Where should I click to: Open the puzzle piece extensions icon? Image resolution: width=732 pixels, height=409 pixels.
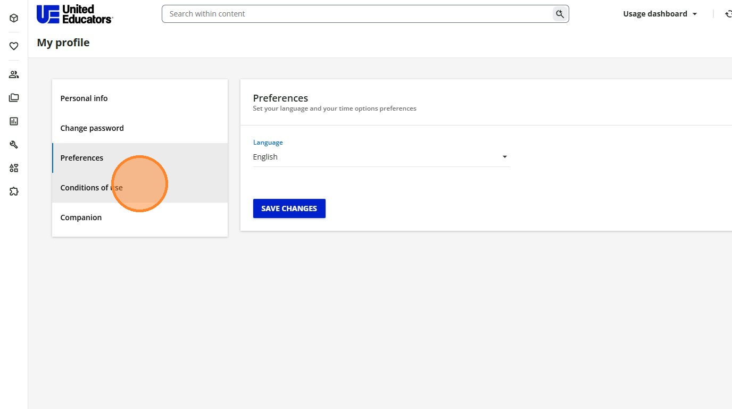click(x=14, y=191)
